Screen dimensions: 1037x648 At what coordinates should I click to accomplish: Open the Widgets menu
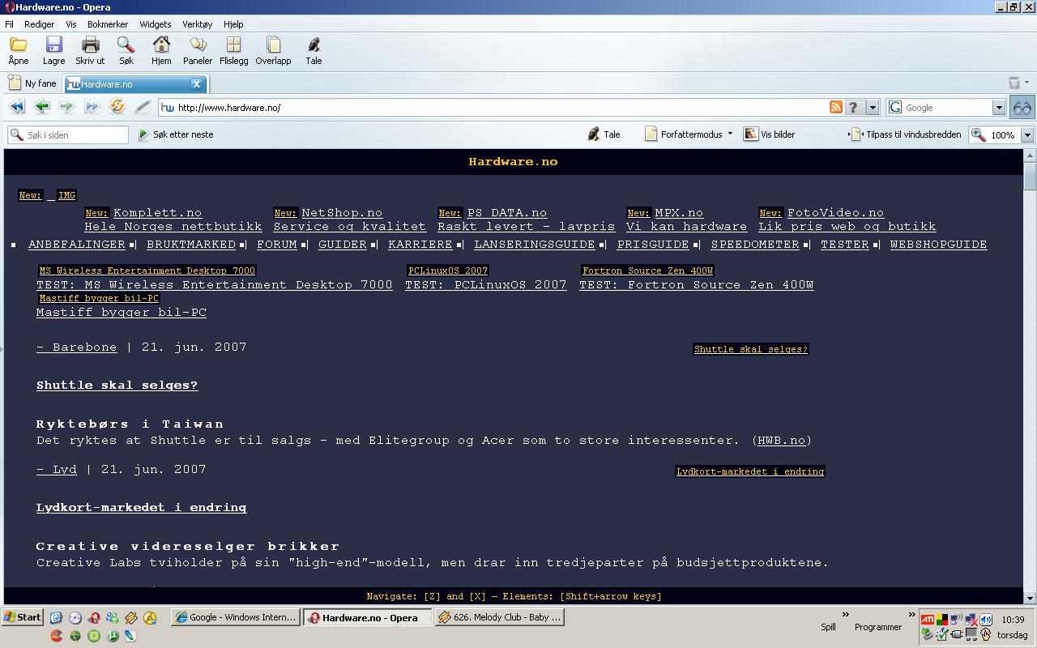(x=155, y=24)
